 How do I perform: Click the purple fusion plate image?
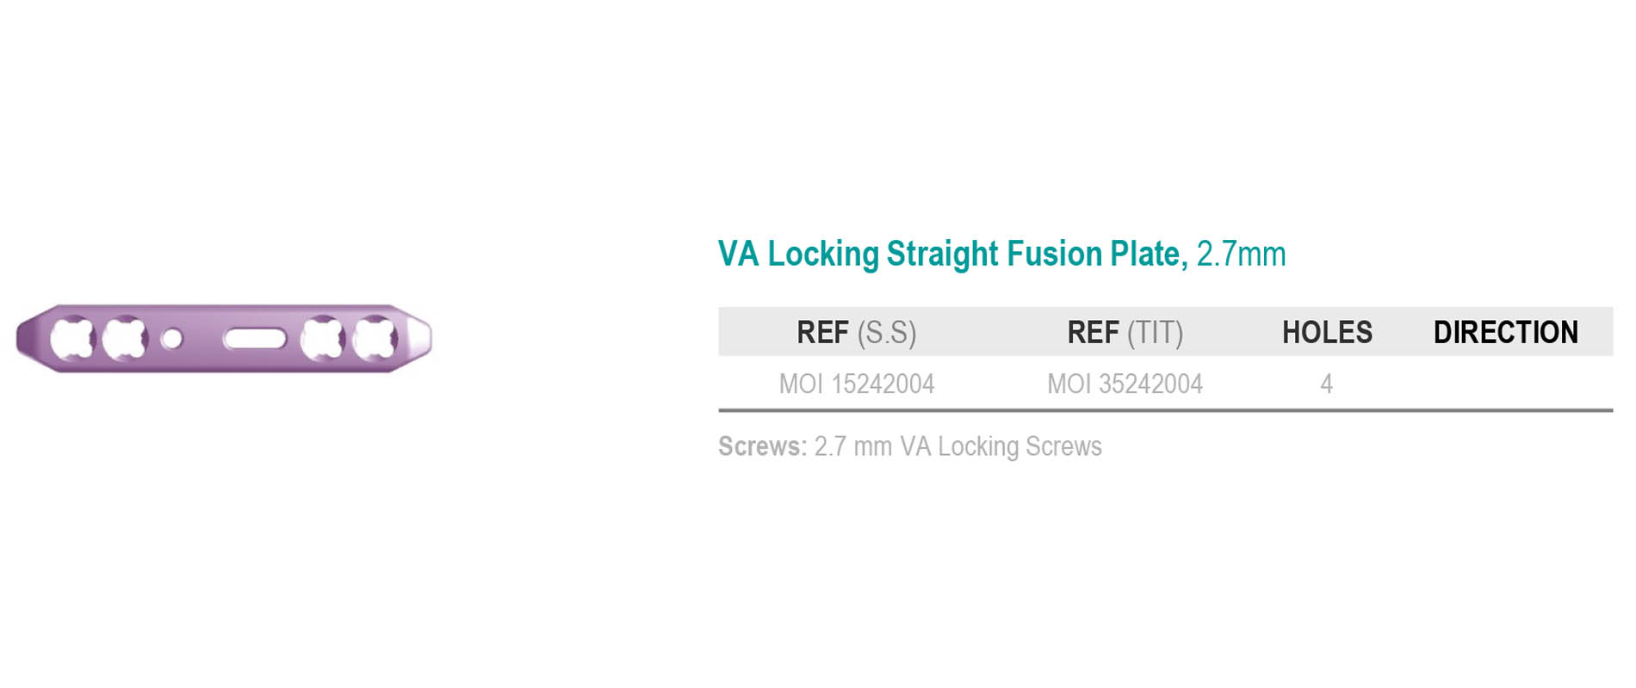[x=224, y=338]
